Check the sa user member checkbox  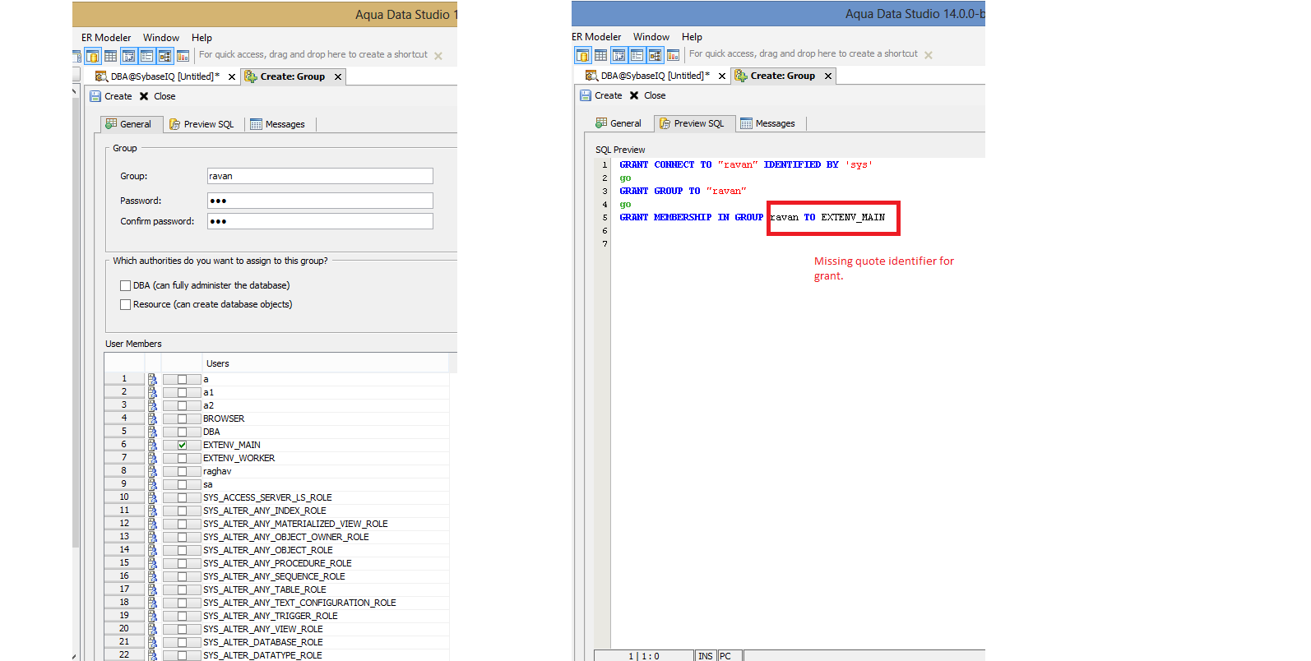click(x=182, y=484)
